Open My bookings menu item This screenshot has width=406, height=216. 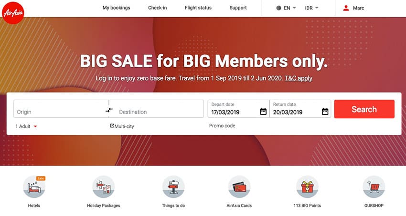[116, 8]
